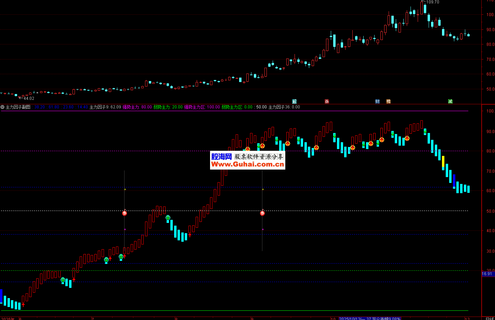
Task: Click the 弱势主力: 20.00 indicator value
Action: click(168, 107)
